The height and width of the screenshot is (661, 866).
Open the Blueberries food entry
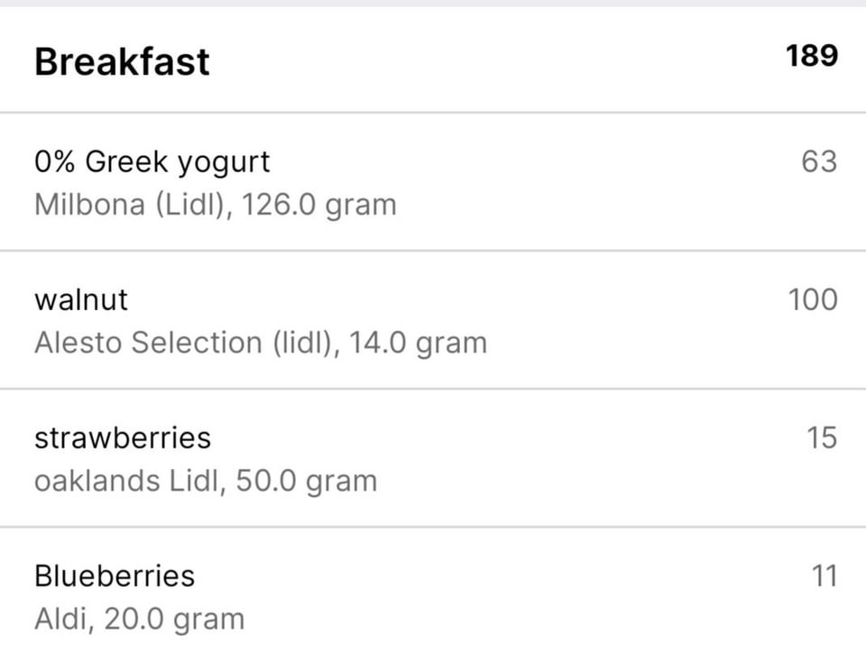(115, 575)
